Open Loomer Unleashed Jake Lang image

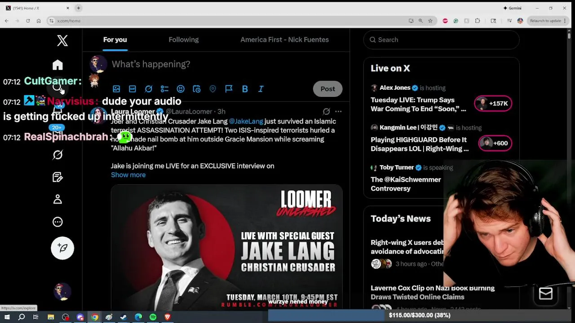tap(226, 247)
